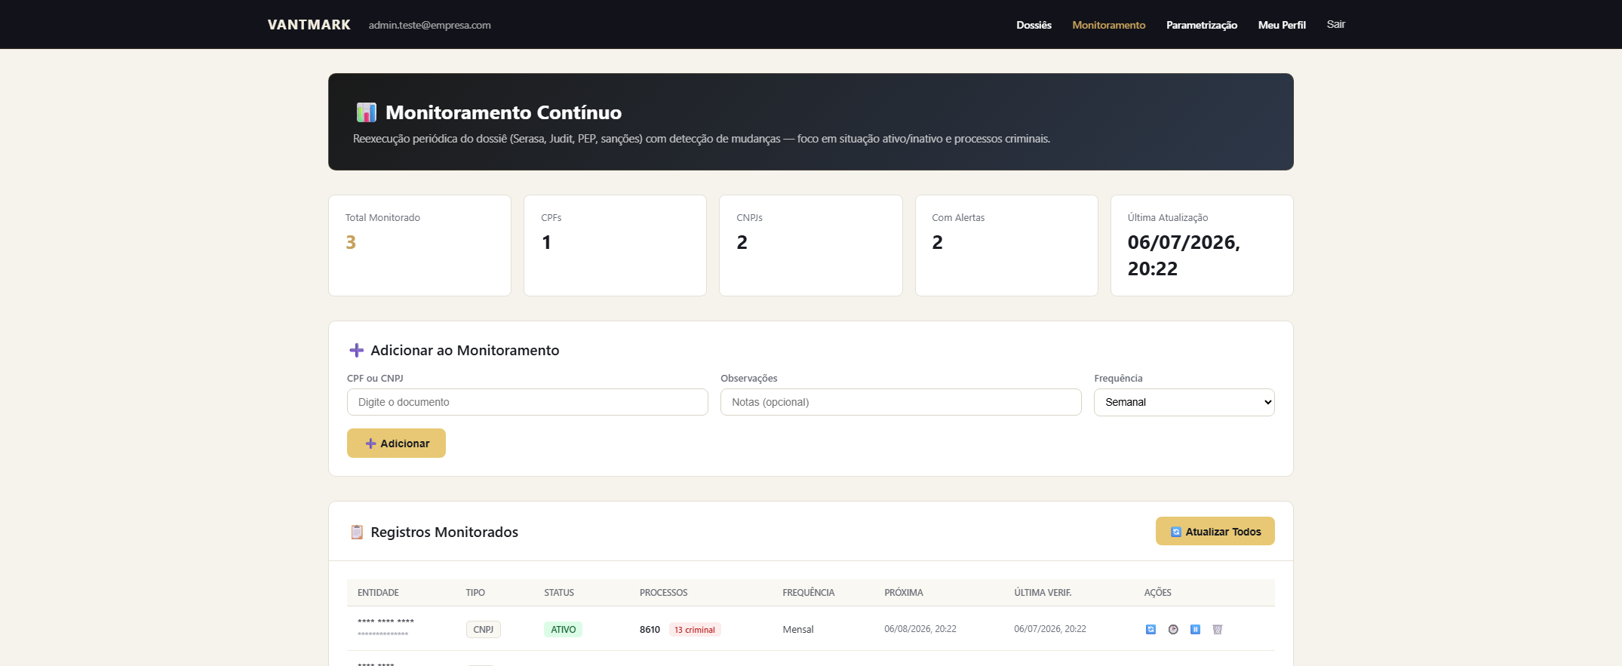Go to the Monitoramento nav tab
Screen dimensions: 1622x666
1108,25
